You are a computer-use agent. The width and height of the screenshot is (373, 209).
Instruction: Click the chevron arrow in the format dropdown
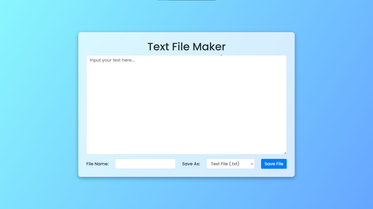pyautogui.click(x=252, y=164)
